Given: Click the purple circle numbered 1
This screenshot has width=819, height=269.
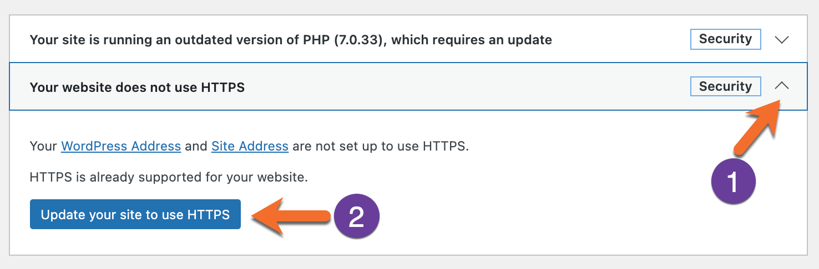Looking at the screenshot, I should [733, 182].
